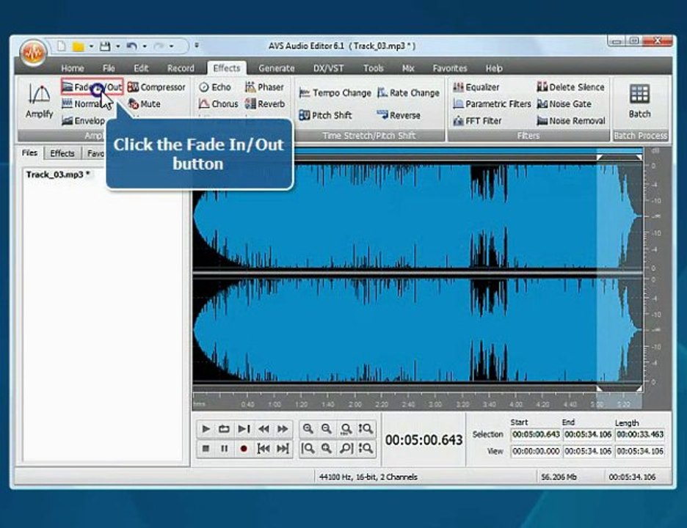The height and width of the screenshot is (528, 687).
Task: Click the Rewind button
Action: click(x=263, y=428)
